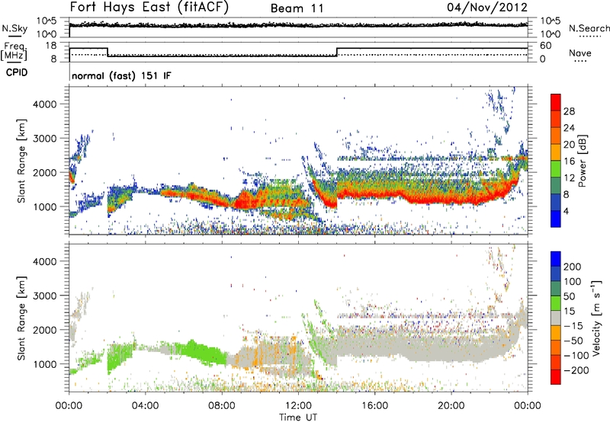Click '4000' on power panel range axis
Image resolution: width=610 pixels, height=422 pixels.
(45, 104)
